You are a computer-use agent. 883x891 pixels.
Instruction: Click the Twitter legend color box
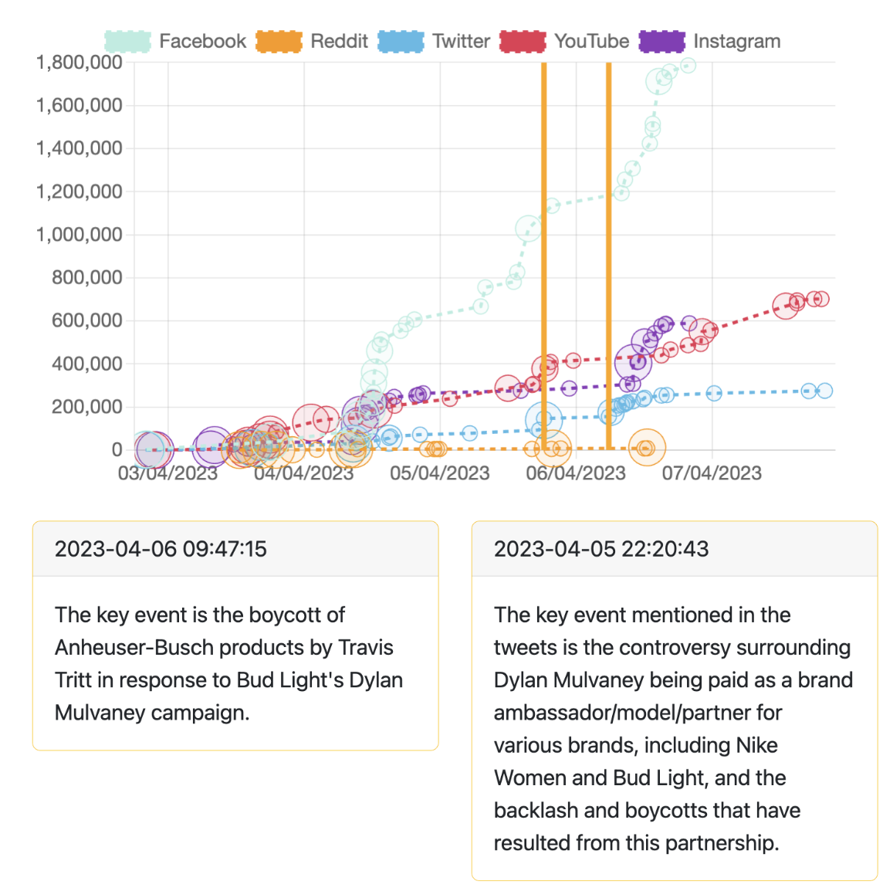401,42
